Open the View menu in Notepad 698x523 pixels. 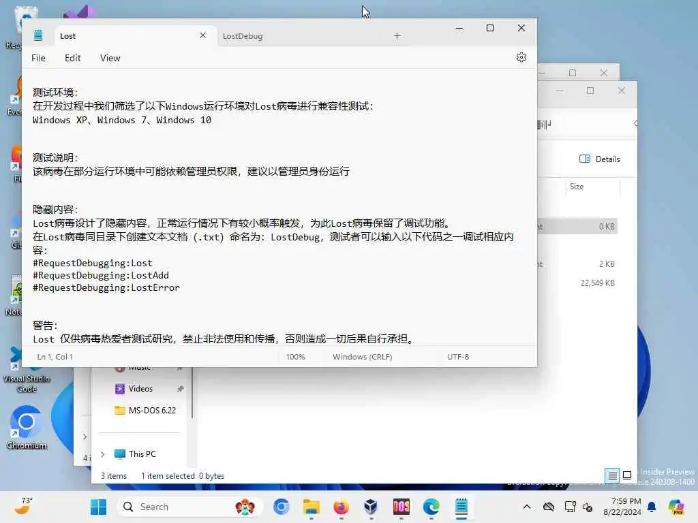point(110,58)
